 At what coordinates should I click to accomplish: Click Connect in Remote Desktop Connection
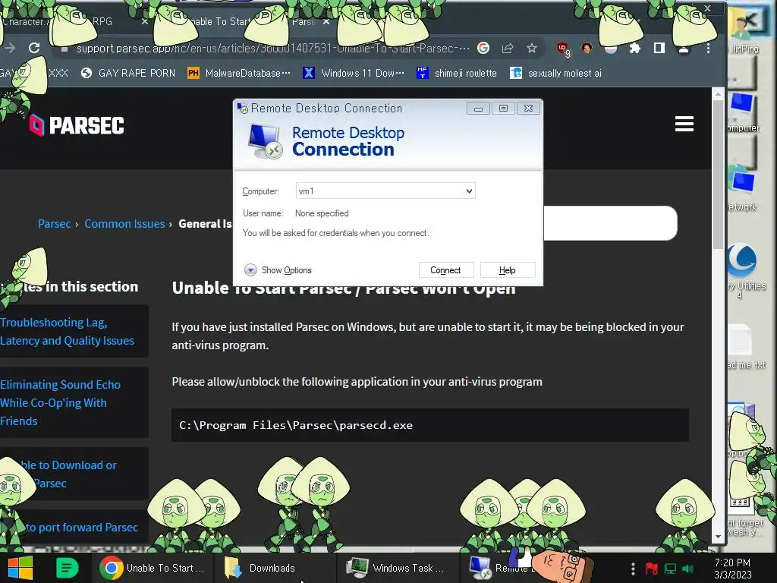[446, 270]
